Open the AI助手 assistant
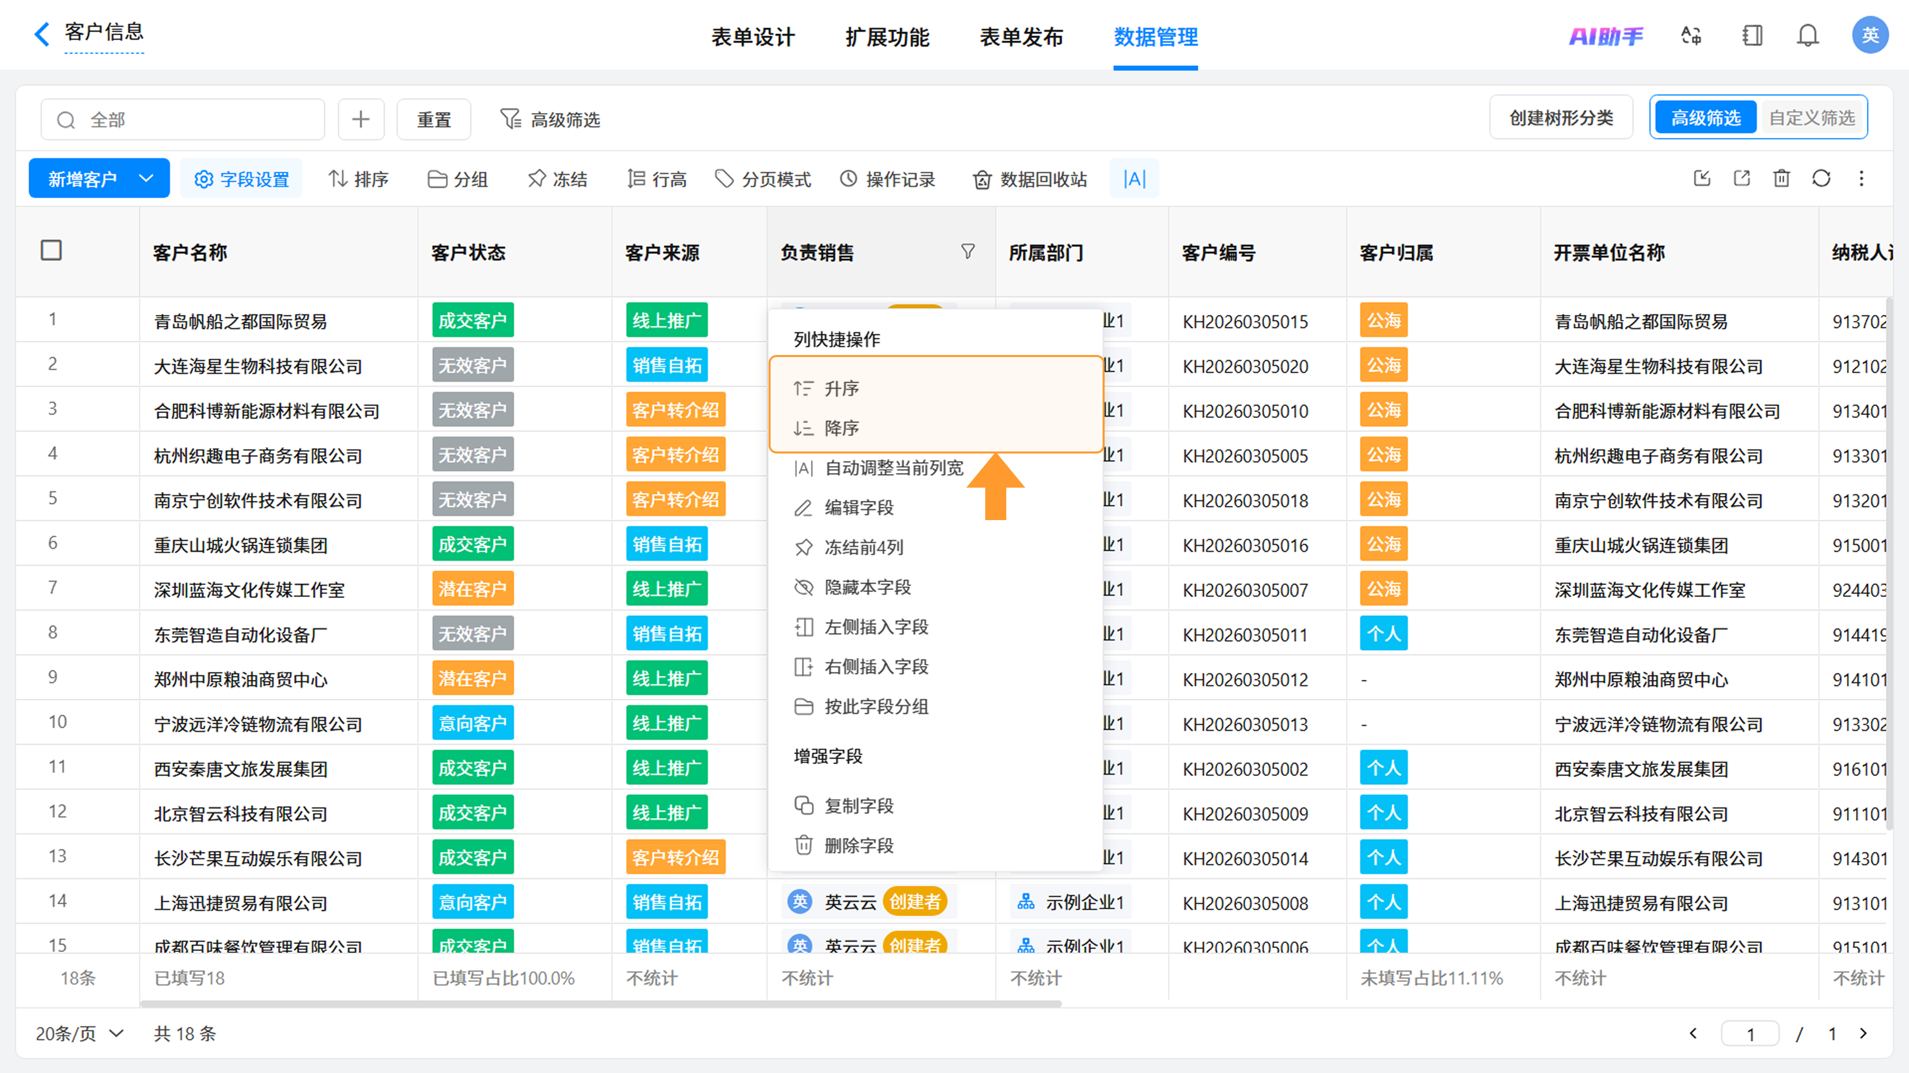 [1605, 36]
